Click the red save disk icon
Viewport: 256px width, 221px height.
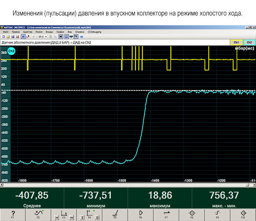(x=17, y=37)
